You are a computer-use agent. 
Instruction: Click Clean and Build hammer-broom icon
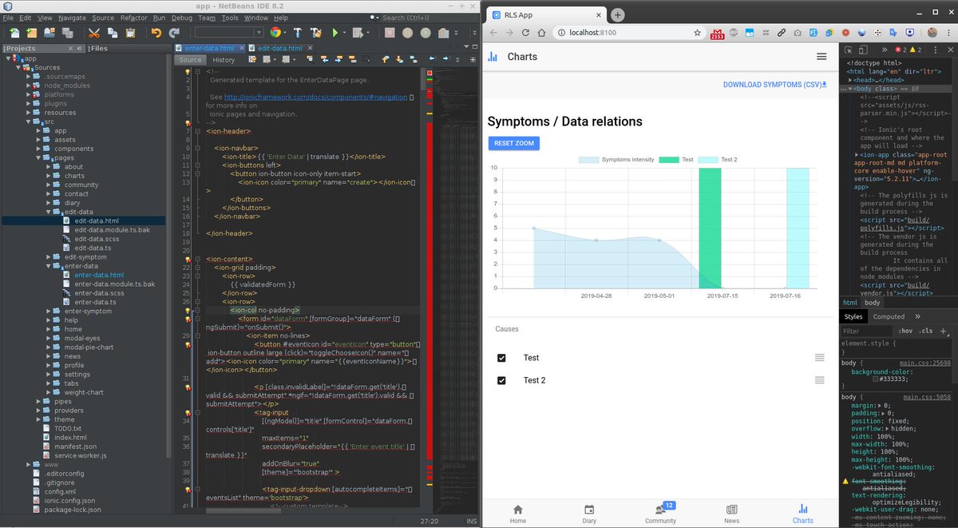[316, 32]
